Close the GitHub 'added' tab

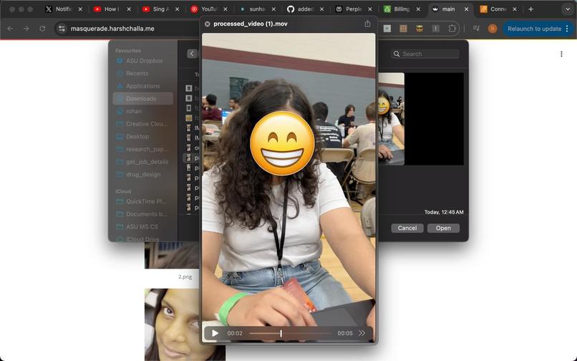321,9
